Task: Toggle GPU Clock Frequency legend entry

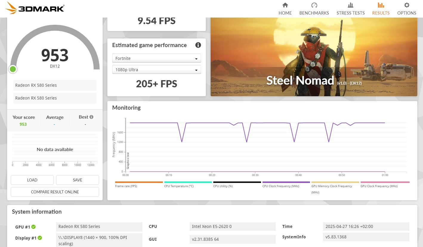Action: coord(385,184)
